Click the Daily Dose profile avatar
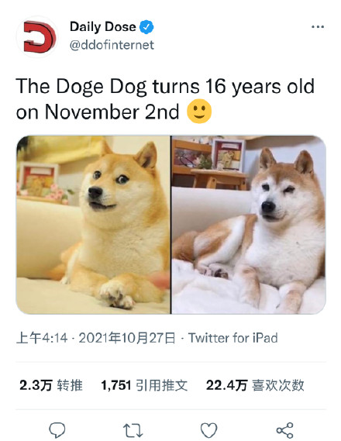 pyautogui.click(x=37, y=36)
